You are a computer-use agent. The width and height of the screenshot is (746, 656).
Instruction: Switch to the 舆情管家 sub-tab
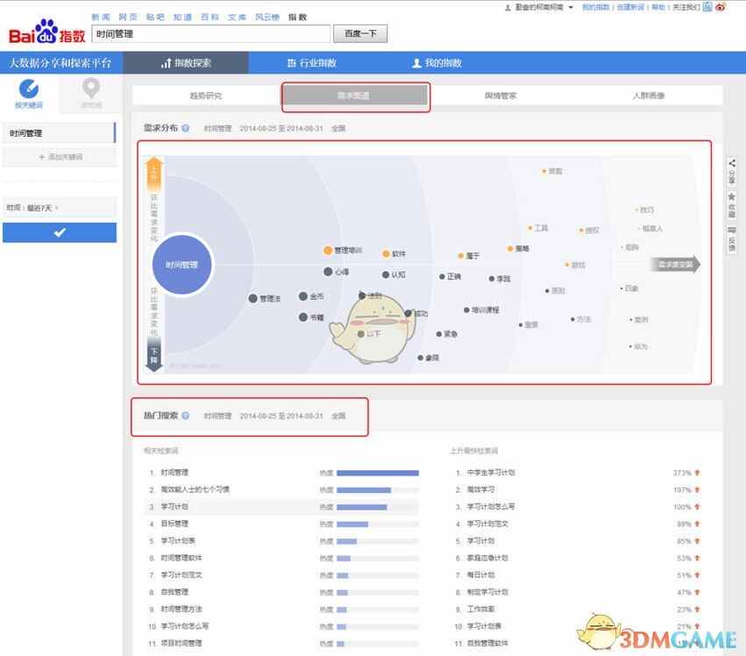(x=501, y=96)
